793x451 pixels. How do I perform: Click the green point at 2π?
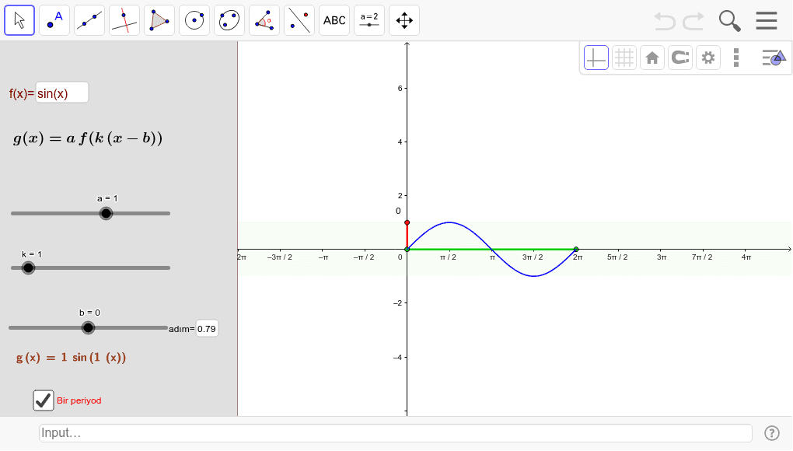pos(576,250)
